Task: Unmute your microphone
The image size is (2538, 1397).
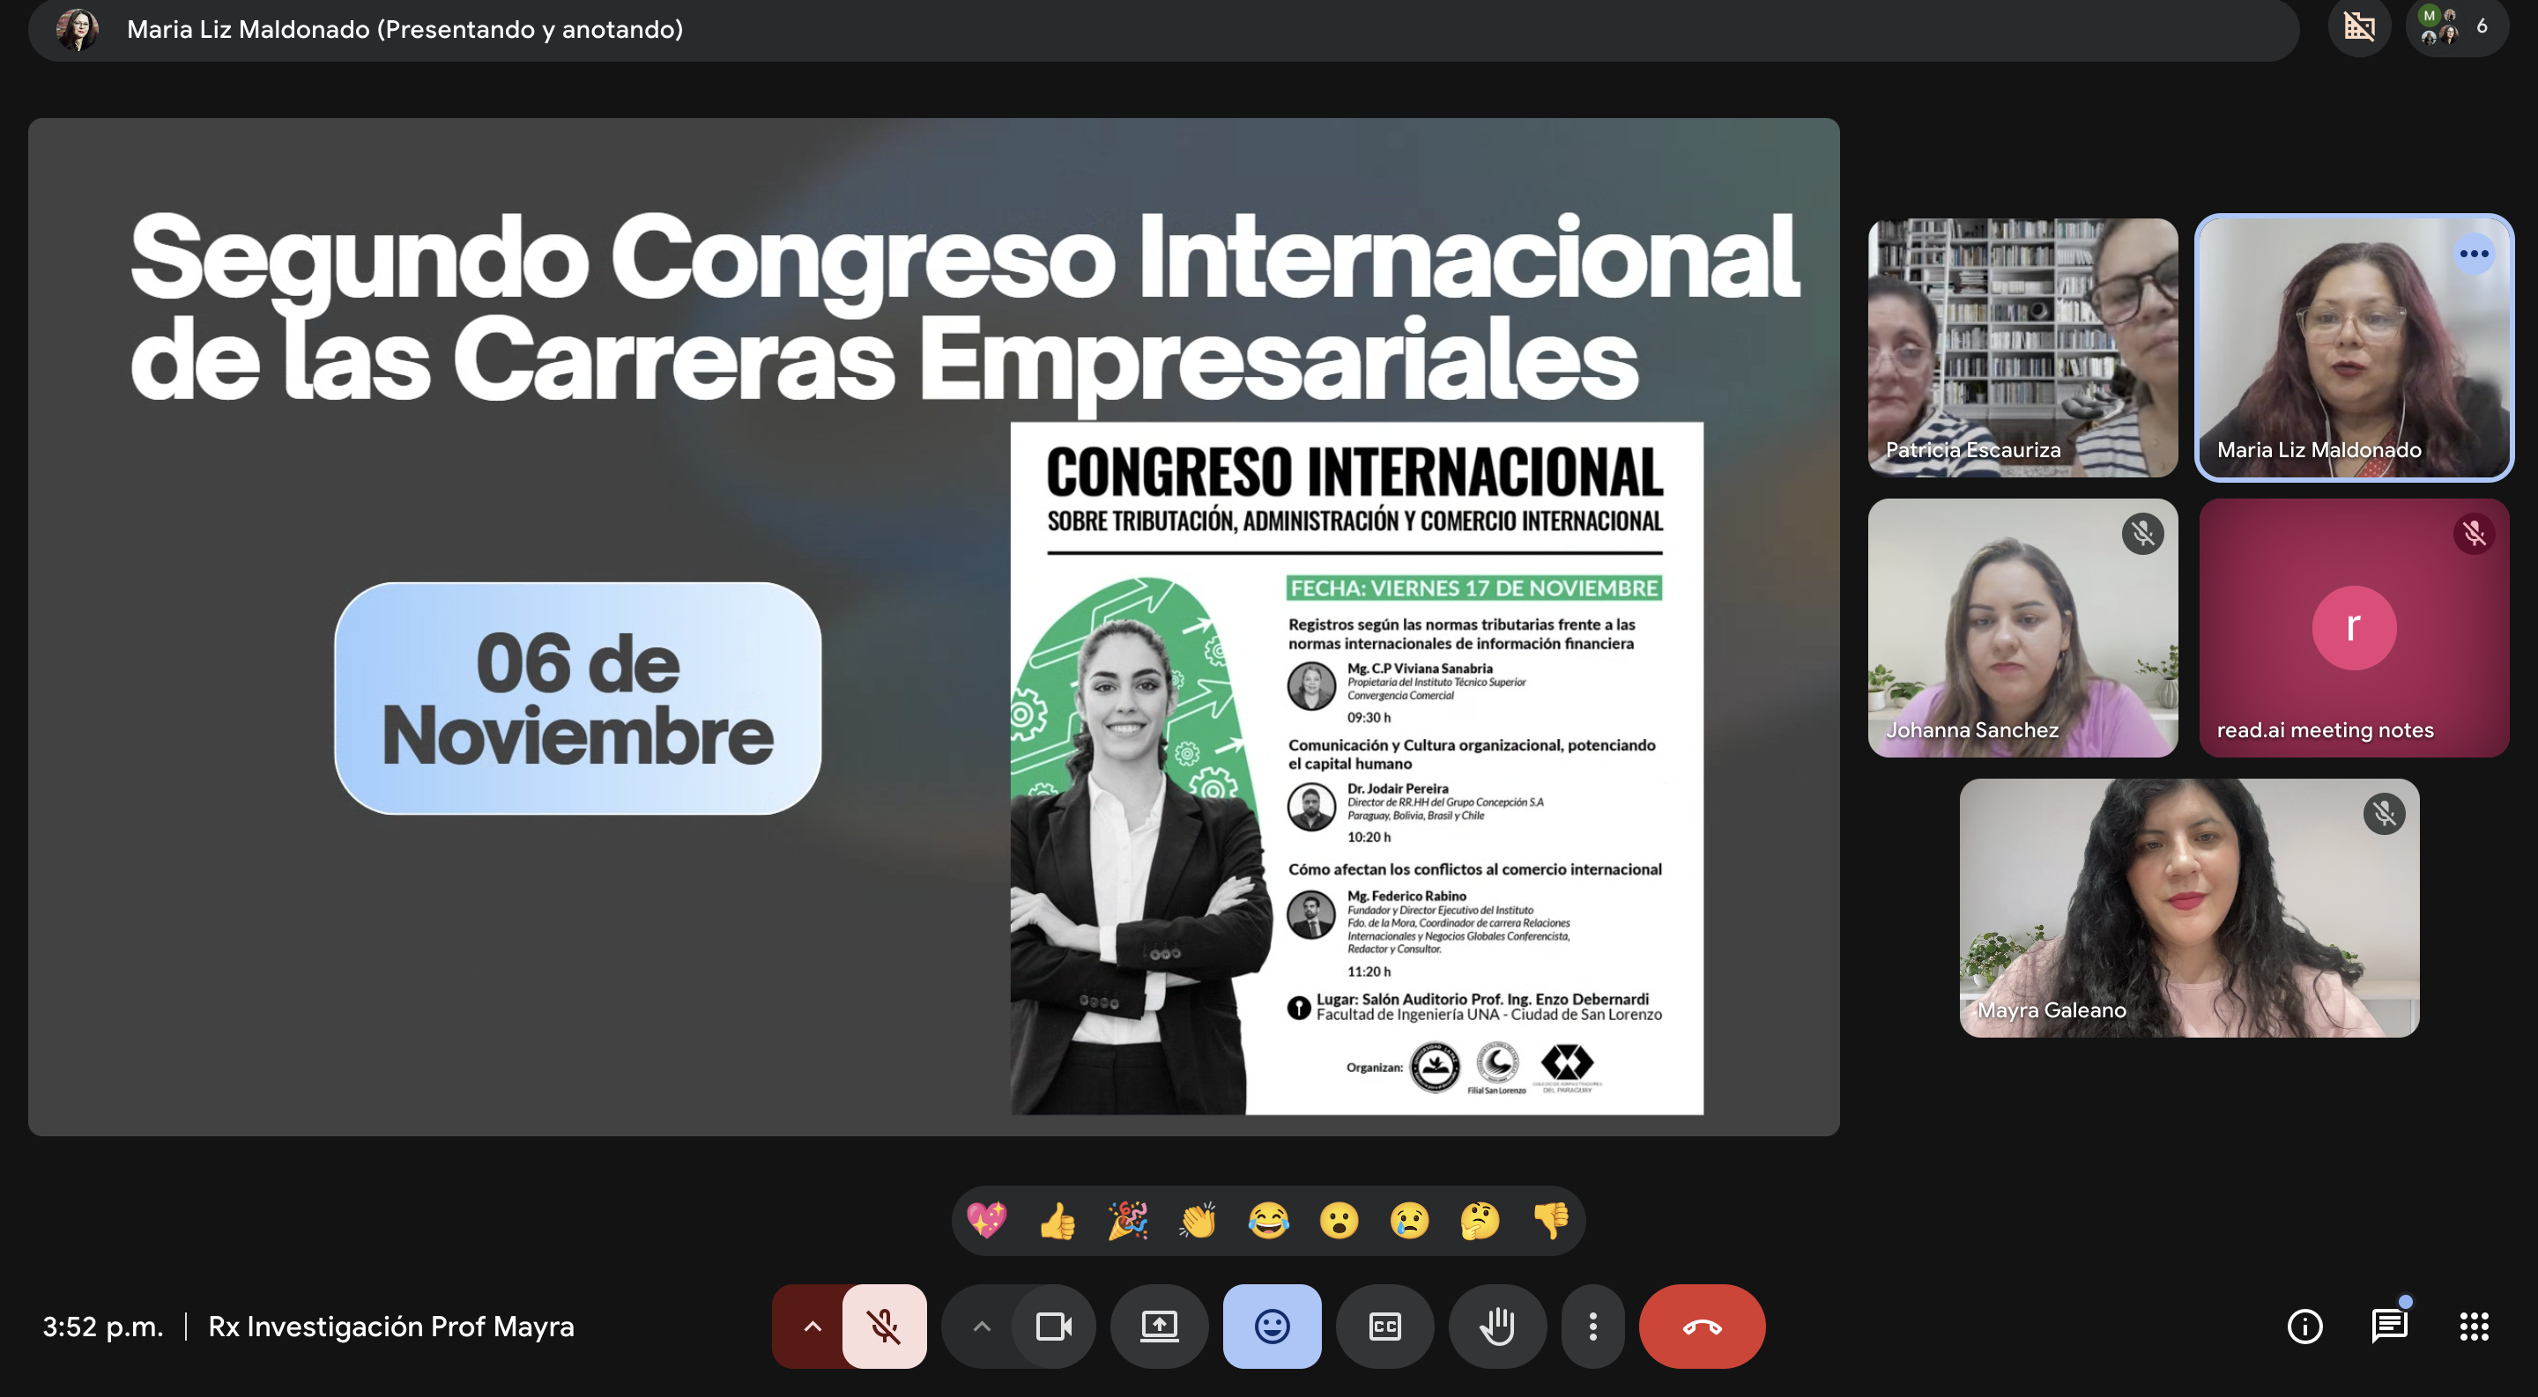Action: click(x=884, y=1327)
